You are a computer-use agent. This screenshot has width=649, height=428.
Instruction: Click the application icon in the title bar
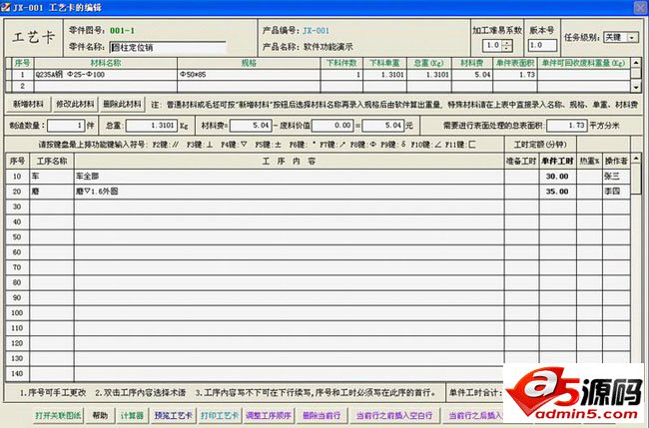[5, 7]
